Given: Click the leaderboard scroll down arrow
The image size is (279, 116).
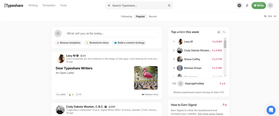Looking at the screenshot, I should coord(225,76).
